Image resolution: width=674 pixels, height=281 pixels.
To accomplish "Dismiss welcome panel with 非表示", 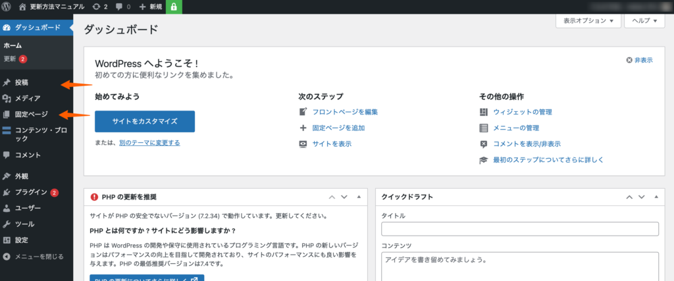I will tap(639, 60).
